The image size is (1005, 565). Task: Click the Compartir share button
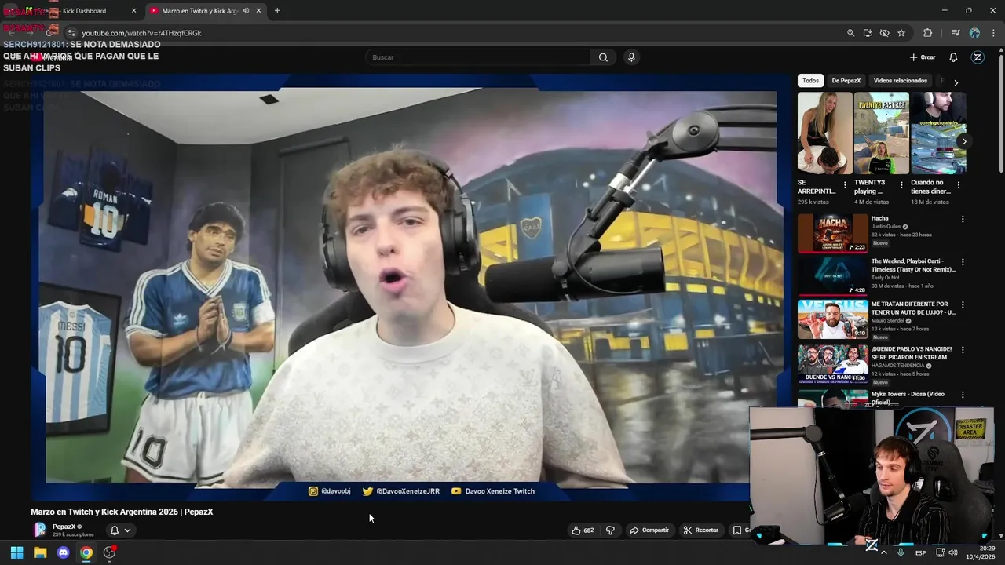pos(649,530)
